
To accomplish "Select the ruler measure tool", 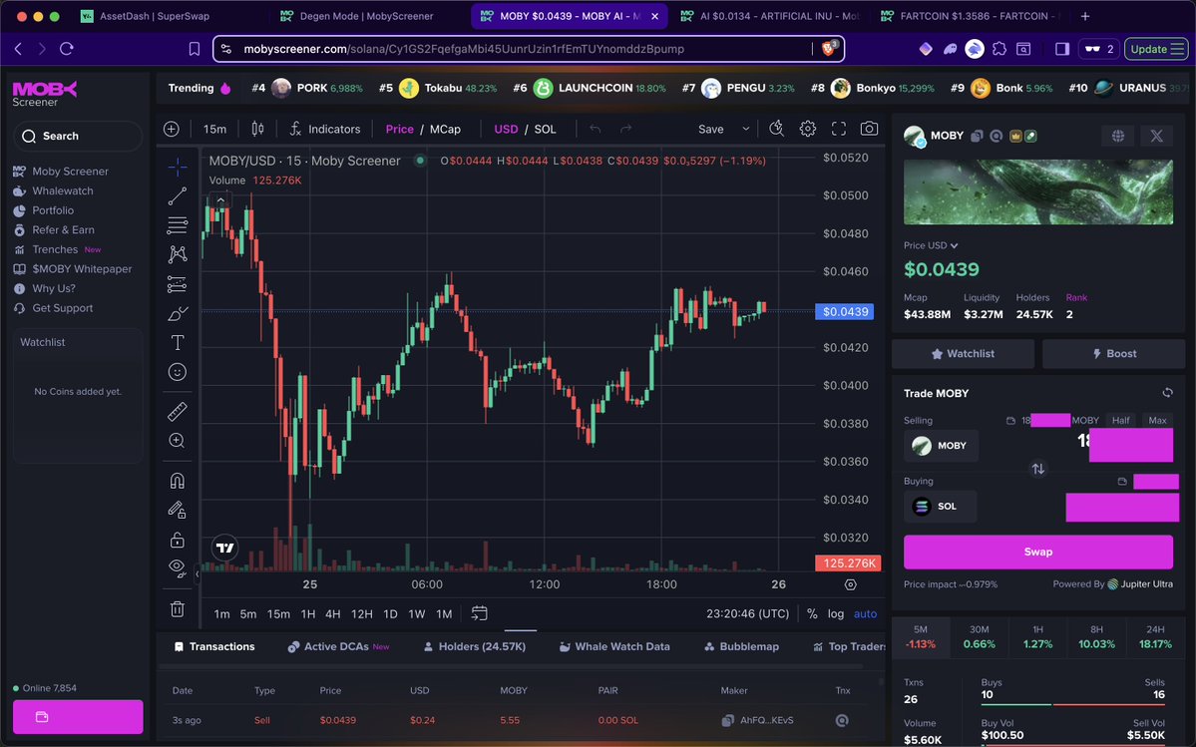I will 177,412.
